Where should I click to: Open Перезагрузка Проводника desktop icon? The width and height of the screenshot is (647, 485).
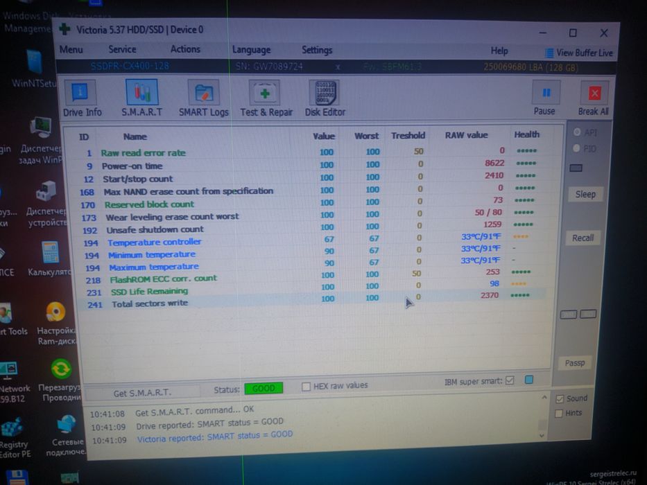[x=60, y=380]
